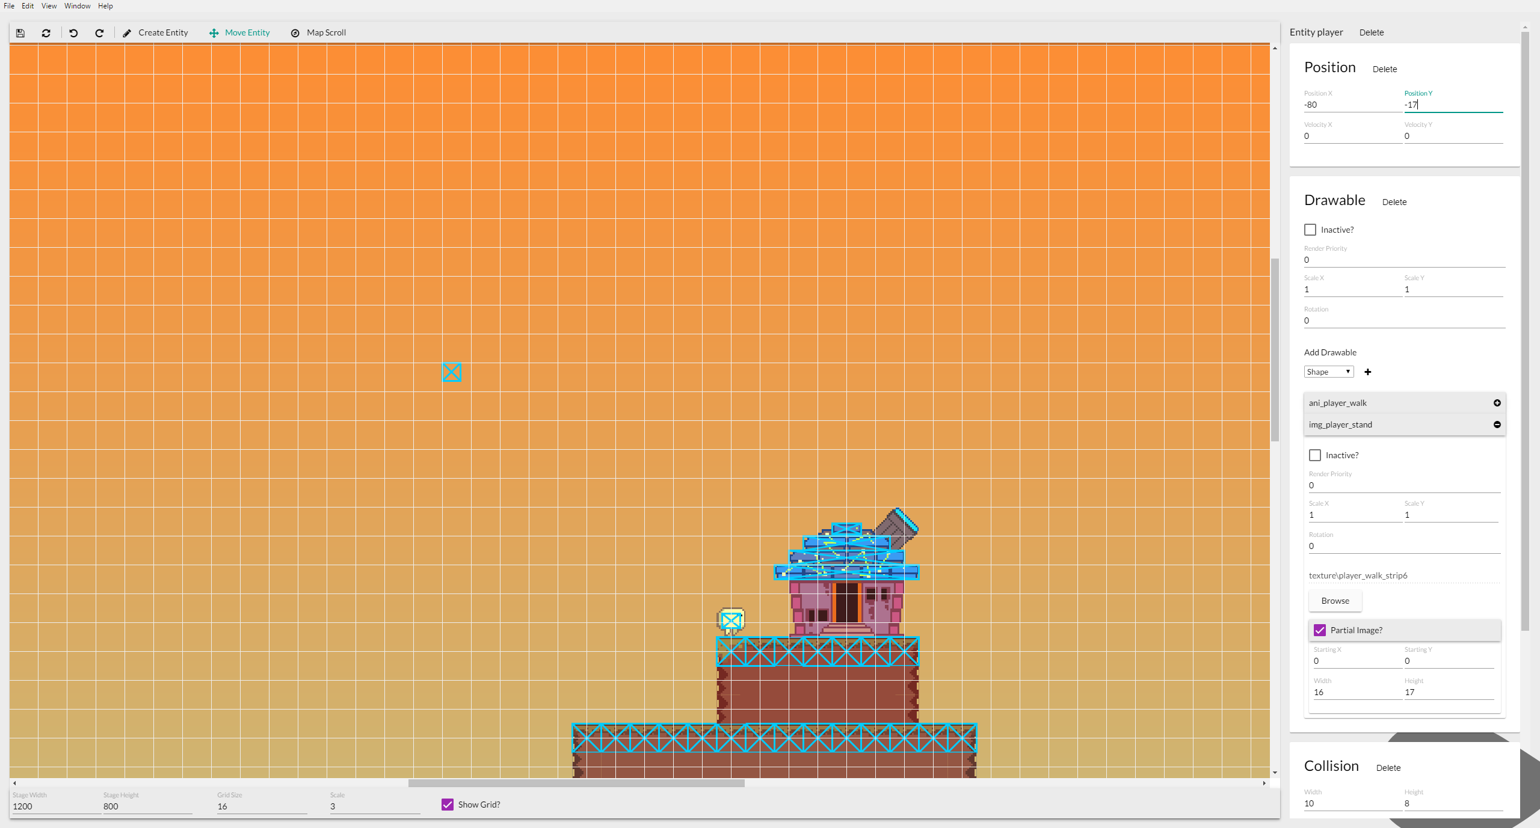Viewport: 1540px width, 828px height.
Task: Click the plus icon to add drawable
Action: click(x=1367, y=372)
